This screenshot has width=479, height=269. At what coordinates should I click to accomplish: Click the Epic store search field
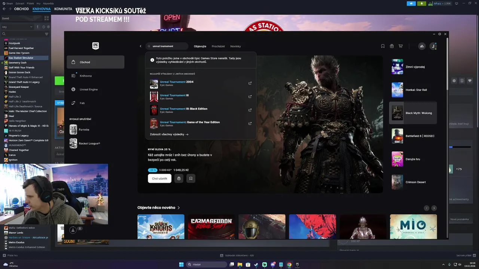click(x=167, y=46)
